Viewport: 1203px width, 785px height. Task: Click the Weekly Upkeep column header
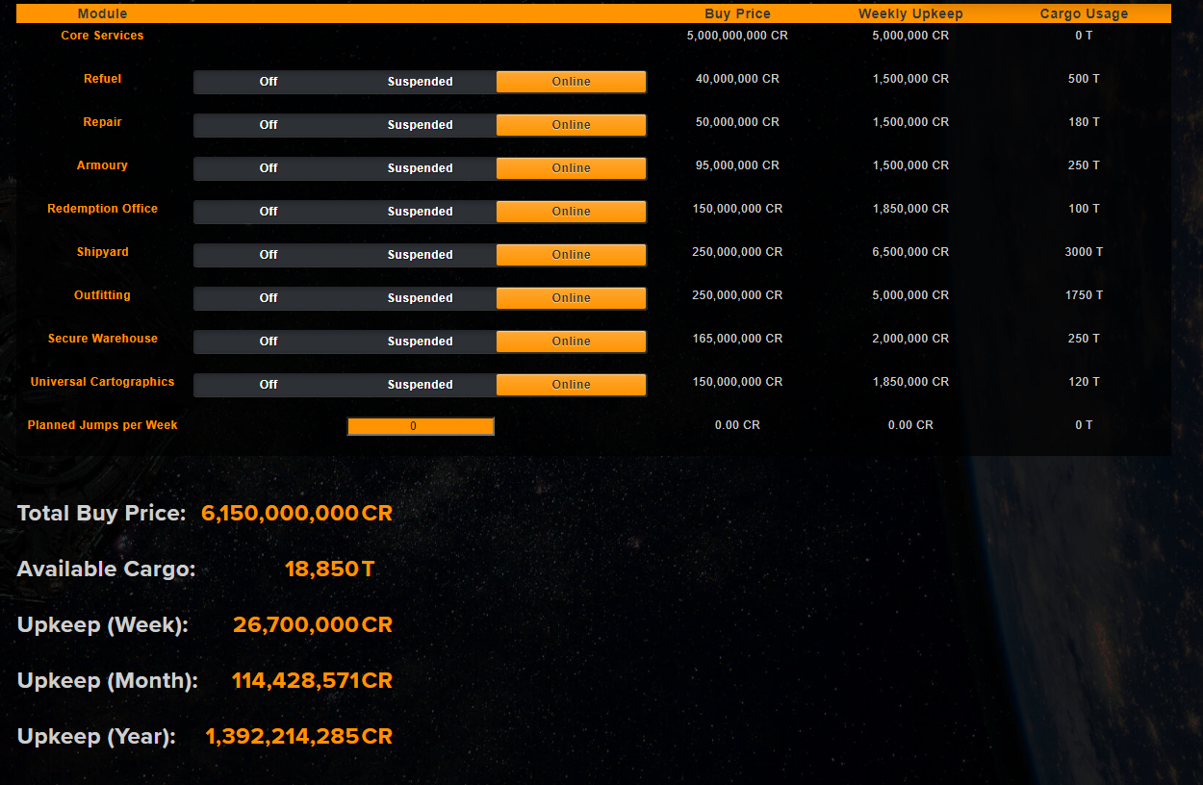click(x=910, y=13)
